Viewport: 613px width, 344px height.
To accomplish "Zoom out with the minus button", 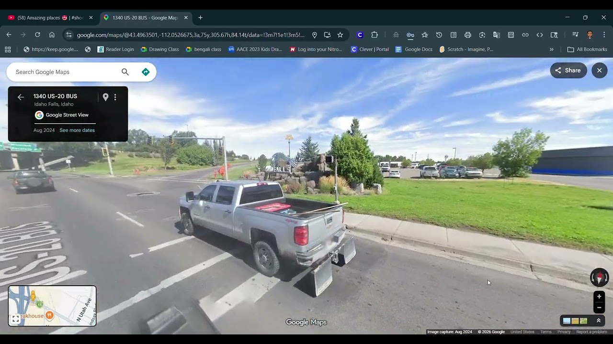I will (599, 308).
